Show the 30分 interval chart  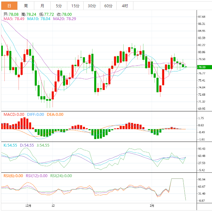pyautogui.click(x=92, y=6)
